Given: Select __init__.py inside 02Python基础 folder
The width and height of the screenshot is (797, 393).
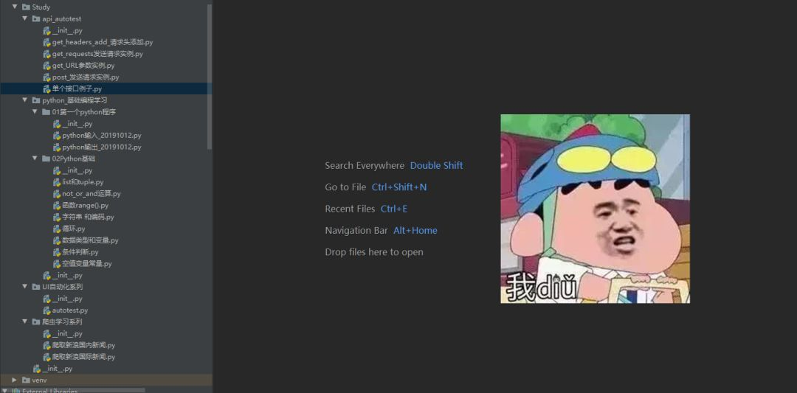Looking at the screenshot, I should pos(77,170).
